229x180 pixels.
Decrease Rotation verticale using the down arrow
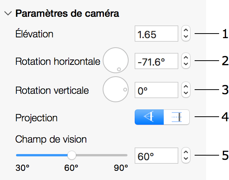click(x=186, y=93)
